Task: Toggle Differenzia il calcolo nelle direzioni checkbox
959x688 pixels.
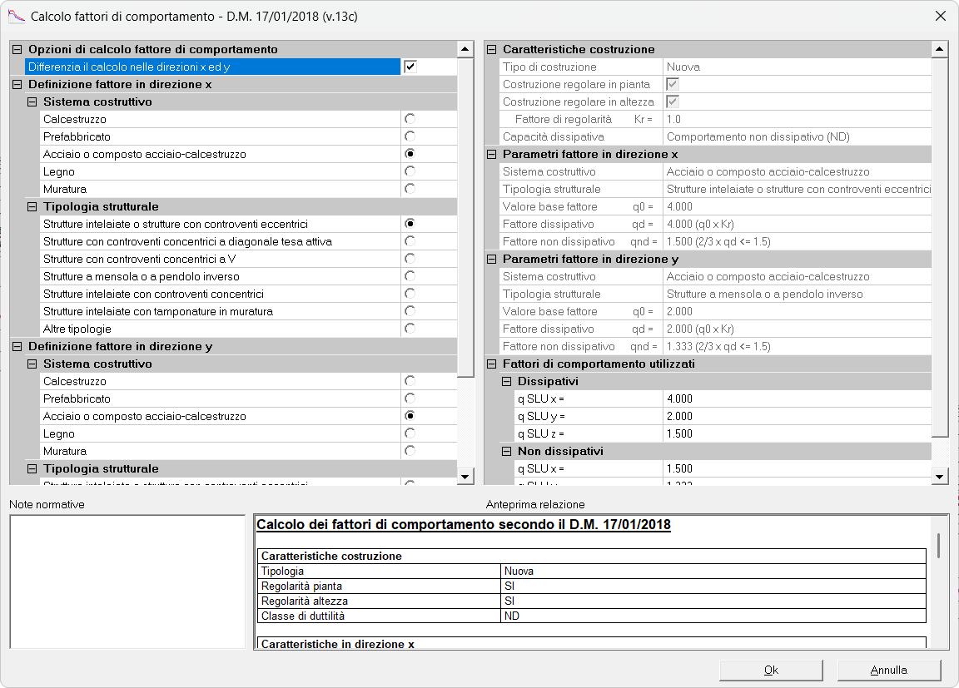Action: click(410, 67)
